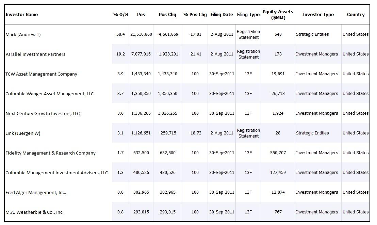This screenshot has width=377, height=225.
Task: Select the Filing Type column header
Action: (248, 14)
